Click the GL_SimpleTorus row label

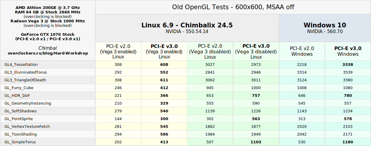pos(20,142)
